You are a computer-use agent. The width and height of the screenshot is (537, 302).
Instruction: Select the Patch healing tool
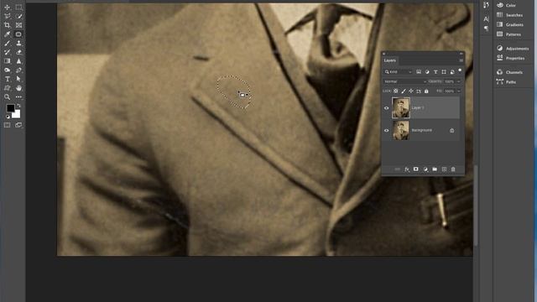pyautogui.click(x=18, y=34)
